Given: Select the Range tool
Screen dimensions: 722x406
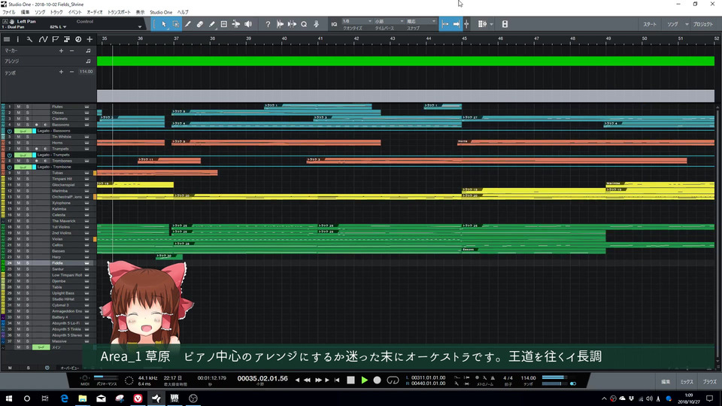Looking at the screenshot, I should pyautogui.click(x=176, y=24).
